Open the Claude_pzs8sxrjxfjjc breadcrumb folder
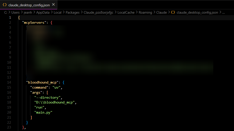 [x=99, y=13]
